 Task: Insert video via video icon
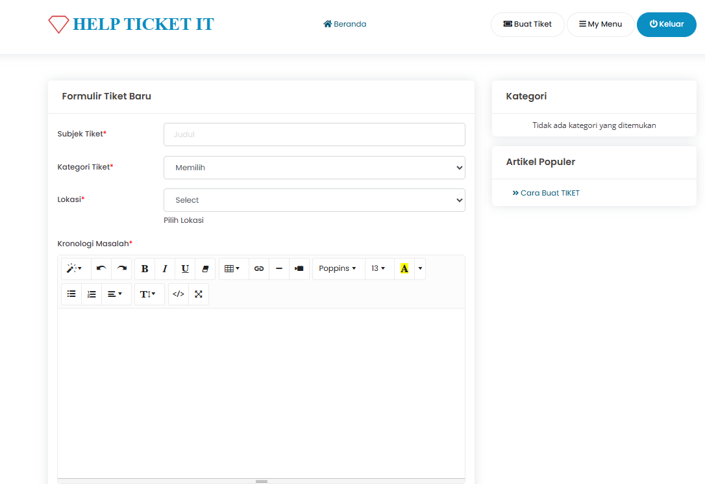pyautogui.click(x=299, y=268)
